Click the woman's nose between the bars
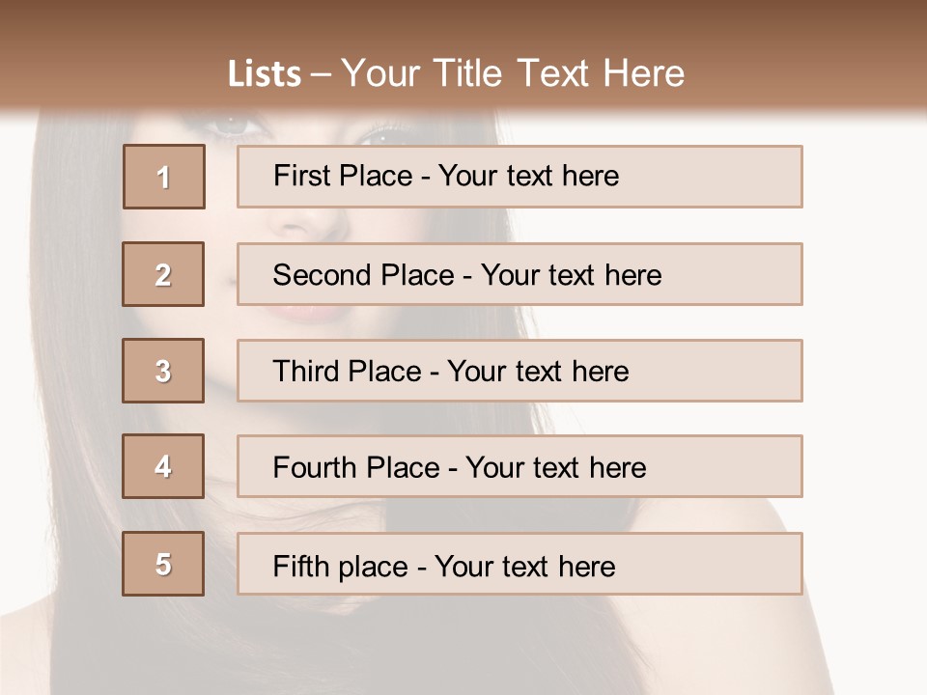927x695 pixels. (309, 224)
